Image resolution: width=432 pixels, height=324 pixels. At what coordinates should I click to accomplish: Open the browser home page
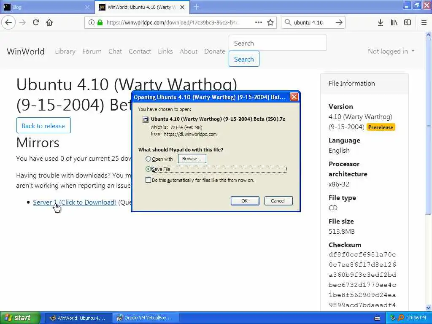[49, 23]
